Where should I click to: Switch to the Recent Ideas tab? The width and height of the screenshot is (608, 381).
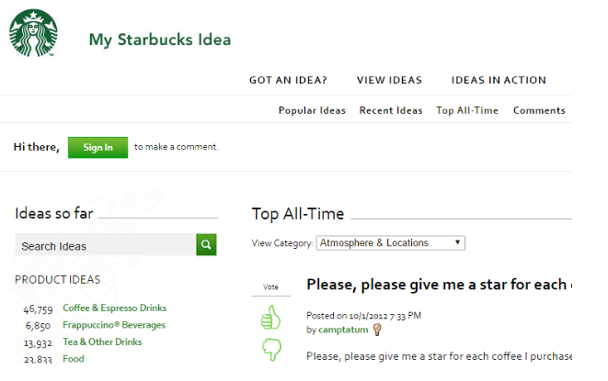(x=391, y=110)
